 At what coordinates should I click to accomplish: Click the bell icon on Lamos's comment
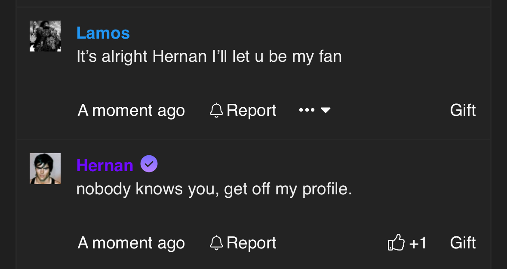(x=216, y=110)
